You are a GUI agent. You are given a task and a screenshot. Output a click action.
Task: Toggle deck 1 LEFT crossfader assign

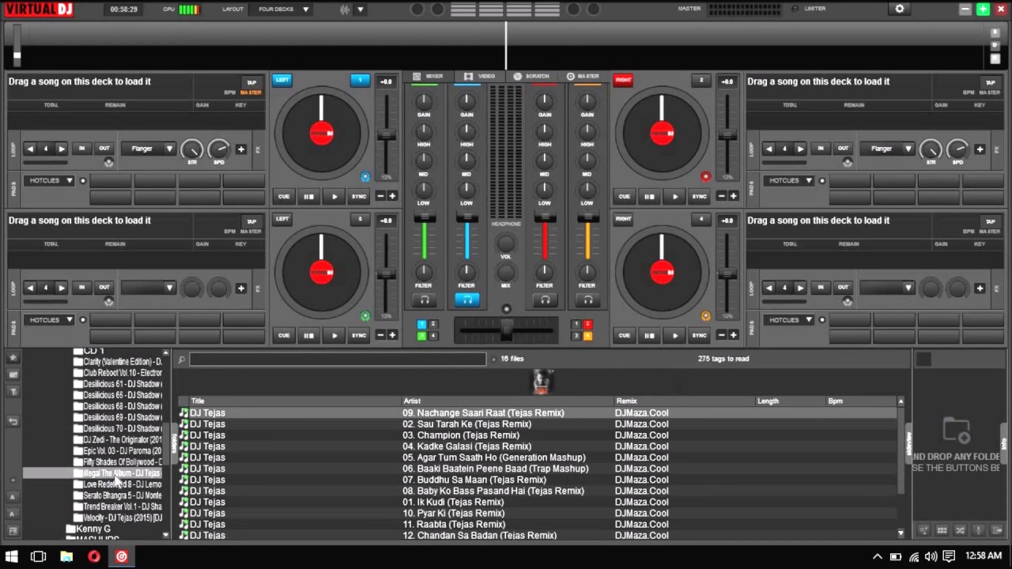point(282,80)
